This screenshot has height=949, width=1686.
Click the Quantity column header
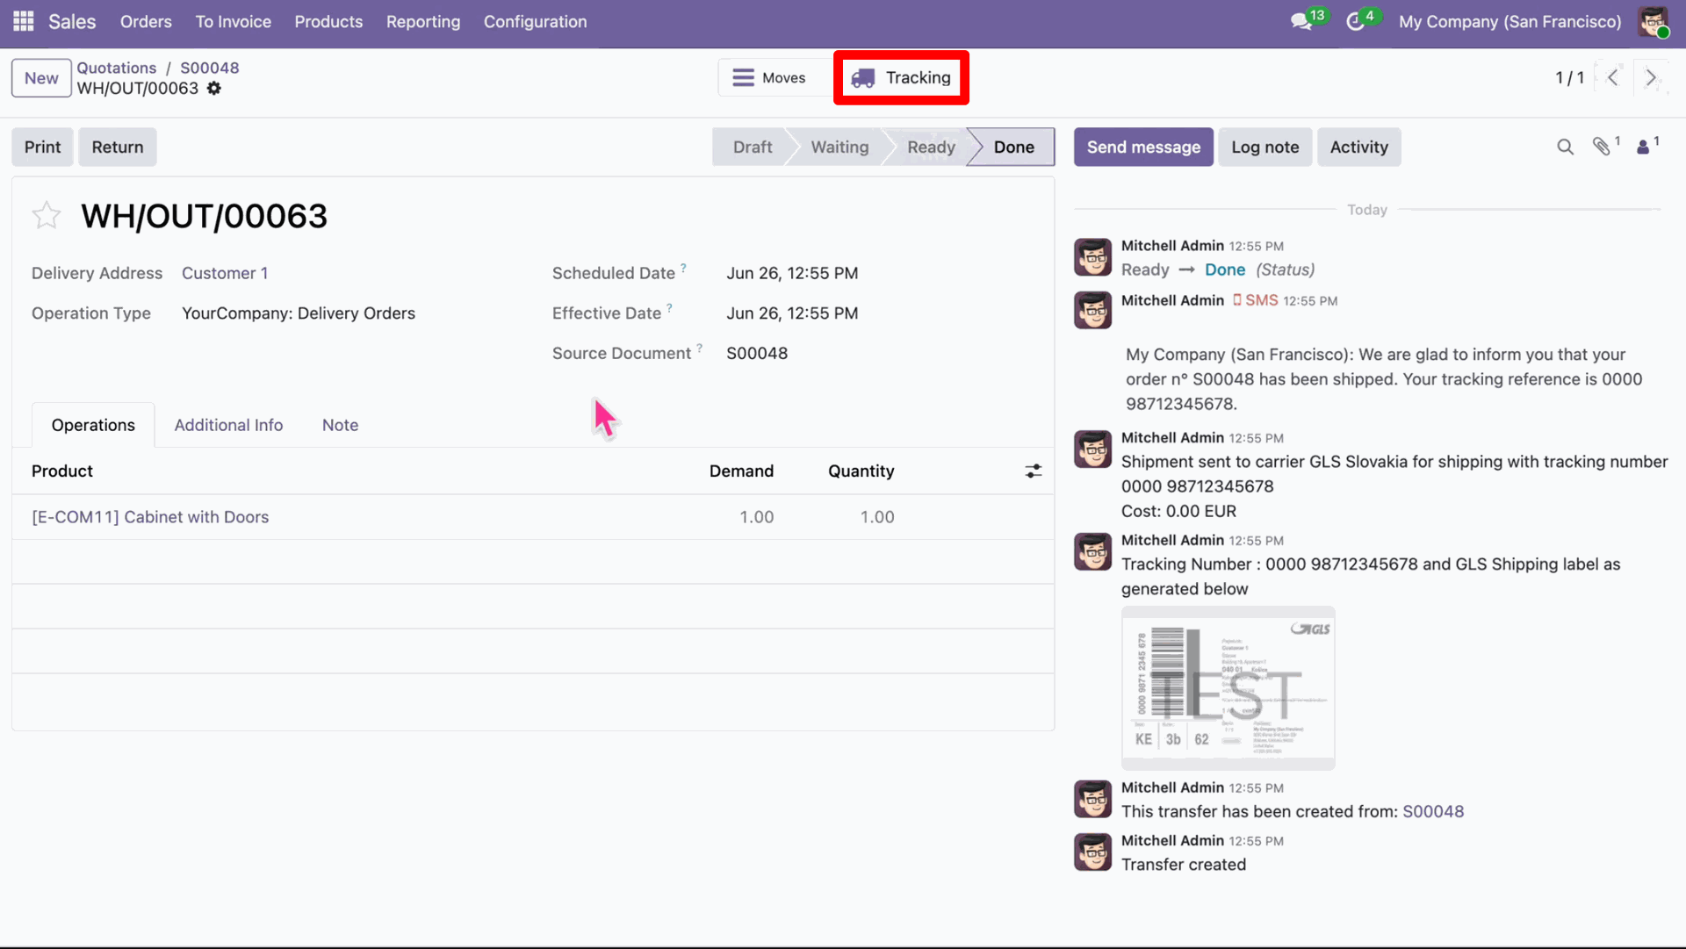[x=861, y=471]
